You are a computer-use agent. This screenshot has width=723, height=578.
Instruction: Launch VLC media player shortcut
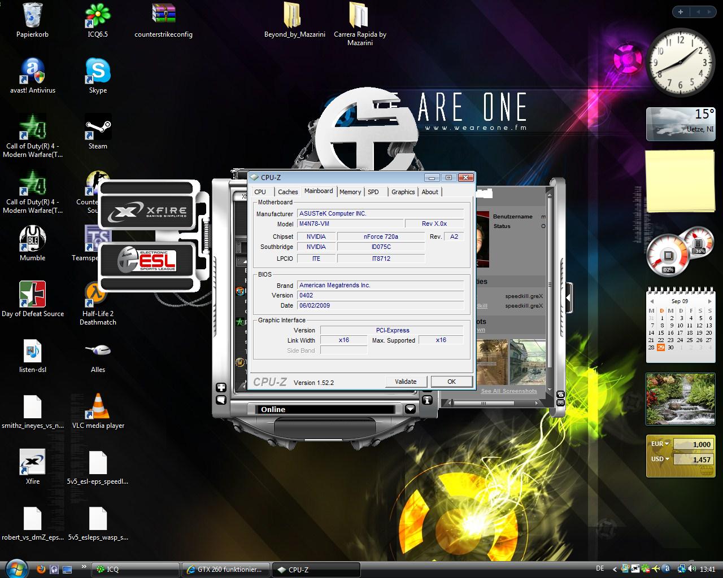pos(98,406)
